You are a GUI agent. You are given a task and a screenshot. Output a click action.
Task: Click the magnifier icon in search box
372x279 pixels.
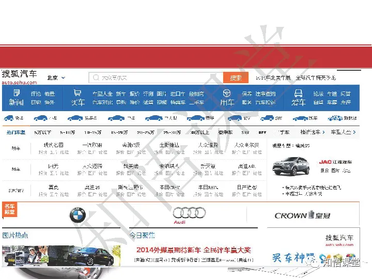tap(96, 78)
